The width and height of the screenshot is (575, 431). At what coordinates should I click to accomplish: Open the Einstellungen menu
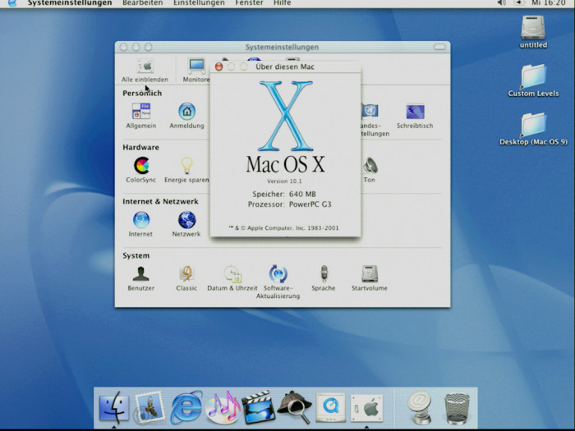click(x=199, y=3)
